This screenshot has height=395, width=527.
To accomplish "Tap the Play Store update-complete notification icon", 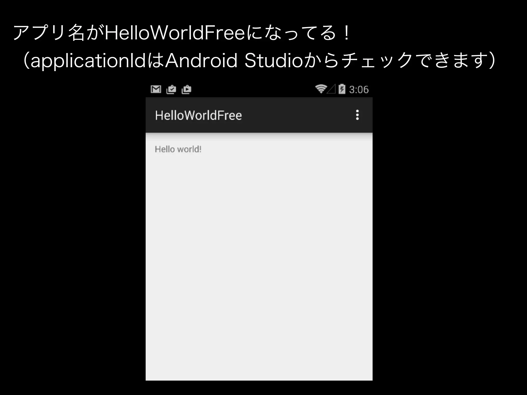I will (171, 89).
